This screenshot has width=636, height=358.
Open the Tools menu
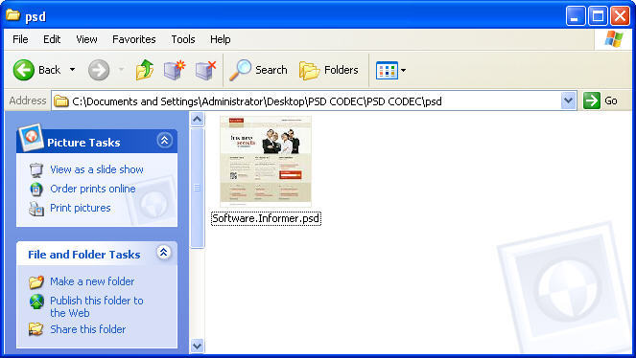pyautogui.click(x=183, y=39)
